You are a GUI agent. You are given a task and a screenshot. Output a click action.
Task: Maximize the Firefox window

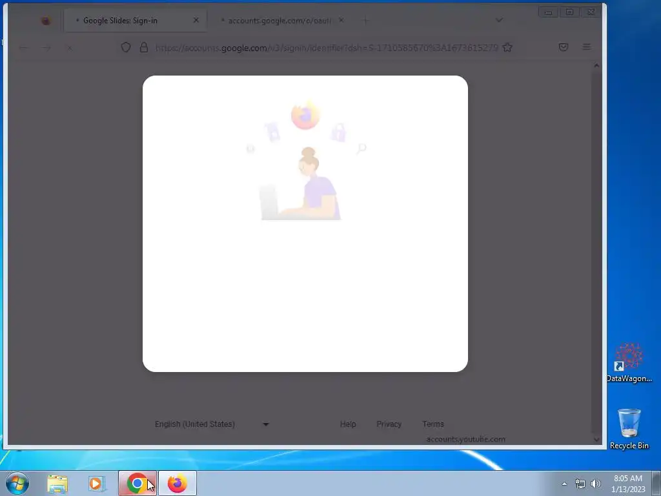(569, 12)
